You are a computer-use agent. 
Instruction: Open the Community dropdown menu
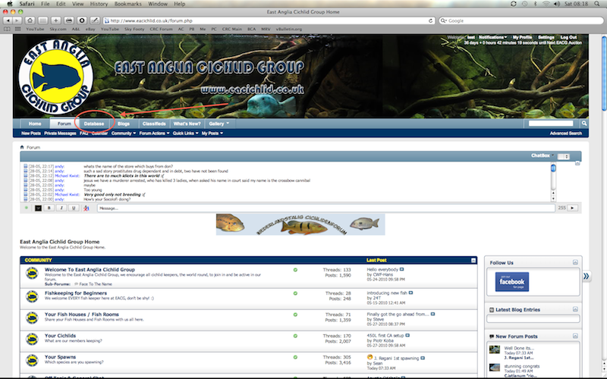pyautogui.click(x=124, y=133)
